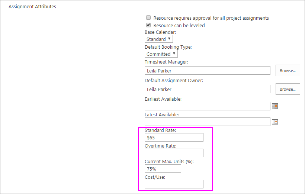Click into the empty Overtime Rate field
Image resolution: width=305 pixels, height=194 pixels.
point(174,153)
